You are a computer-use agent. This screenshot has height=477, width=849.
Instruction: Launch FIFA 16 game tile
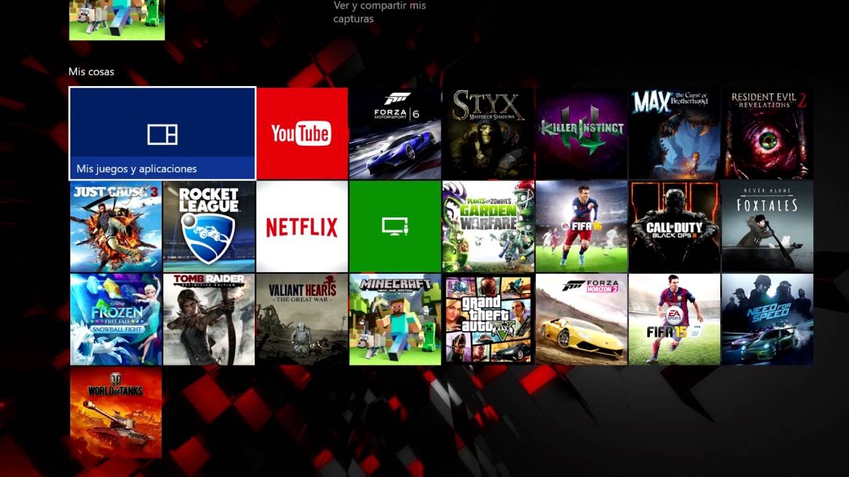(x=582, y=227)
